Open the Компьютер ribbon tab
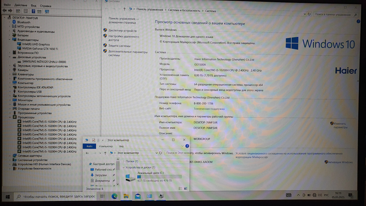 (x=106, y=146)
